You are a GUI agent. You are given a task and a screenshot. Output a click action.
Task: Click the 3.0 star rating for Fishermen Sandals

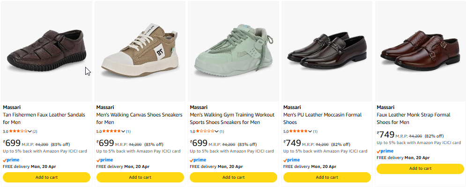point(18,131)
